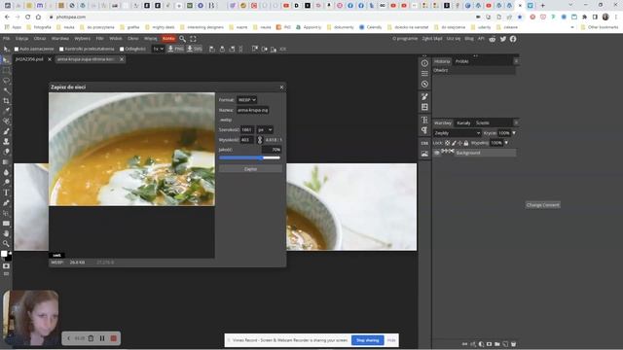Viewport: 623px width, 350px height.
Task: Select the Spot Healing tool
Action: 6,121
